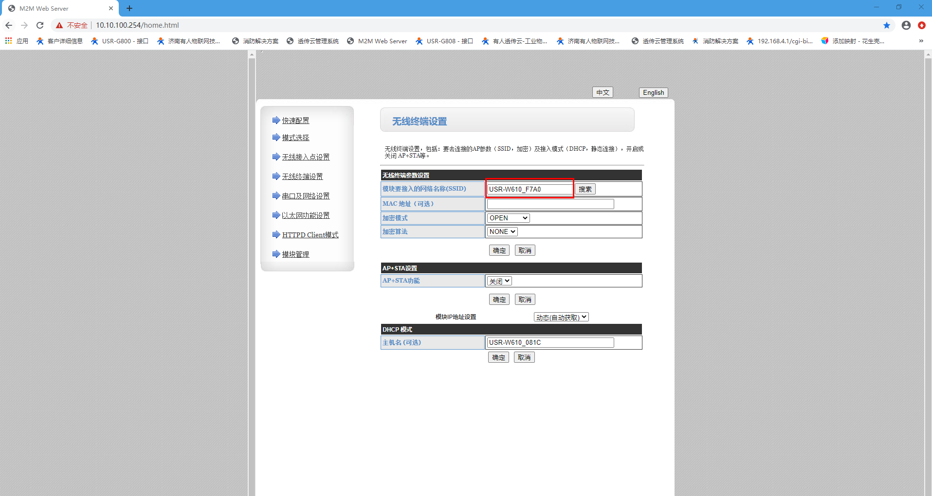Click the bookmark star icon
932x496 pixels.
click(x=886, y=25)
